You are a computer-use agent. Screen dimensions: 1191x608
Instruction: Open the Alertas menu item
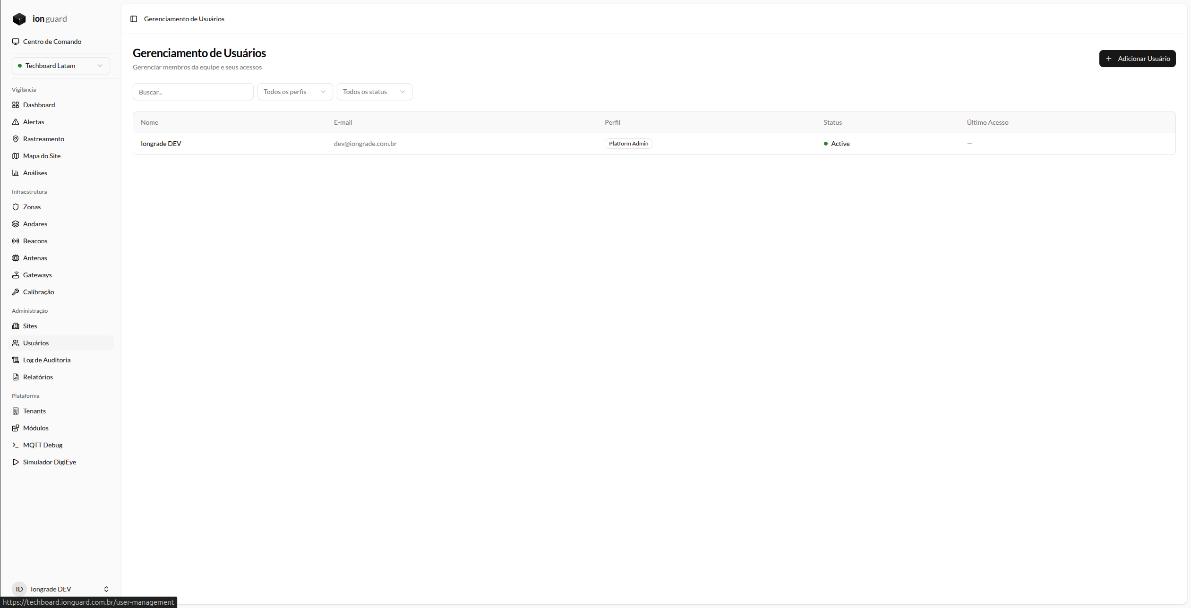[61, 122]
